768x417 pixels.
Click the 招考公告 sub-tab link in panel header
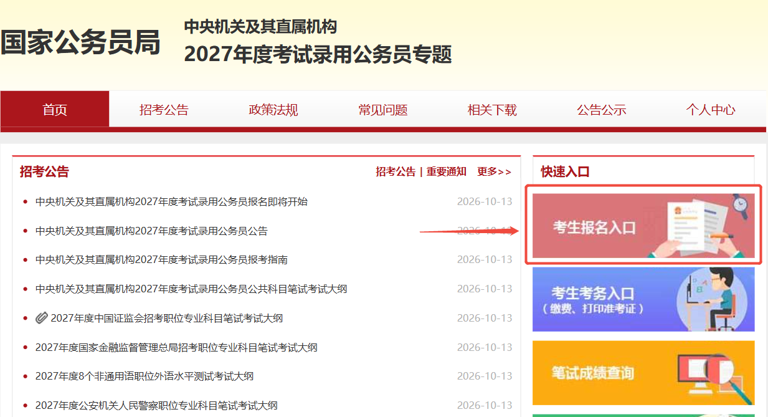pos(396,171)
